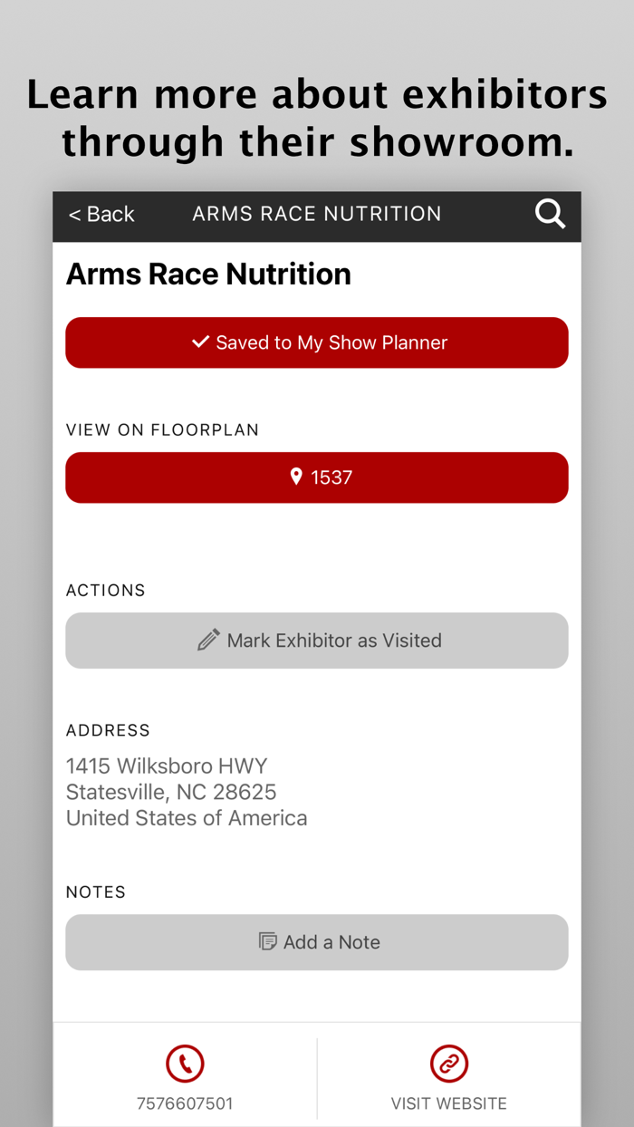The image size is (634, 1127).
Task: Click the checkmark in Saved to My Show Planner
Action: tap(200, 342)
